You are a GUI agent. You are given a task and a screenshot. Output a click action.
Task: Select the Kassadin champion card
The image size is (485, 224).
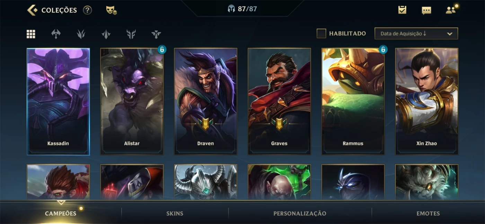point(58,101)
